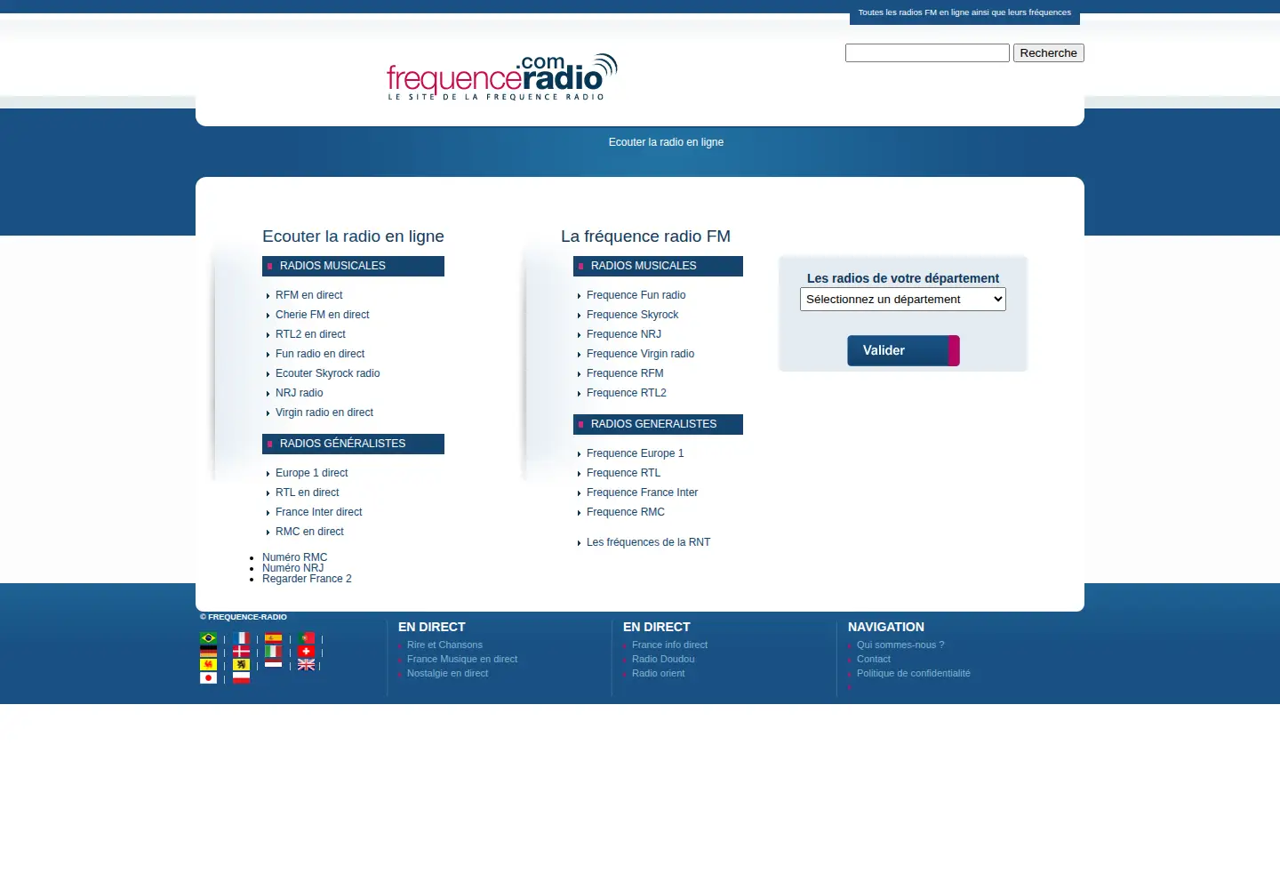Viewport: 1280px width, 889px height.
Task: Click the Flanders lion flag icon
Action: tap(241, 665)
